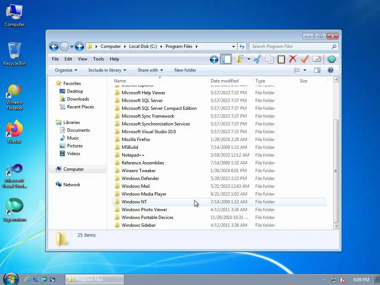Toggle the navigation pane toolbar button
380x285 pixels.
226,59
